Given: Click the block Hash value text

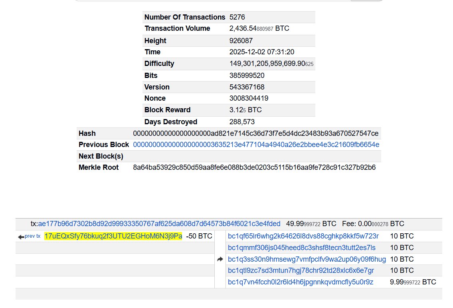Looking at the screenshot, I should (255, 133).
